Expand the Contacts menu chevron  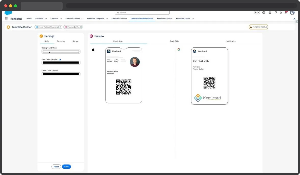click(61, 19)
